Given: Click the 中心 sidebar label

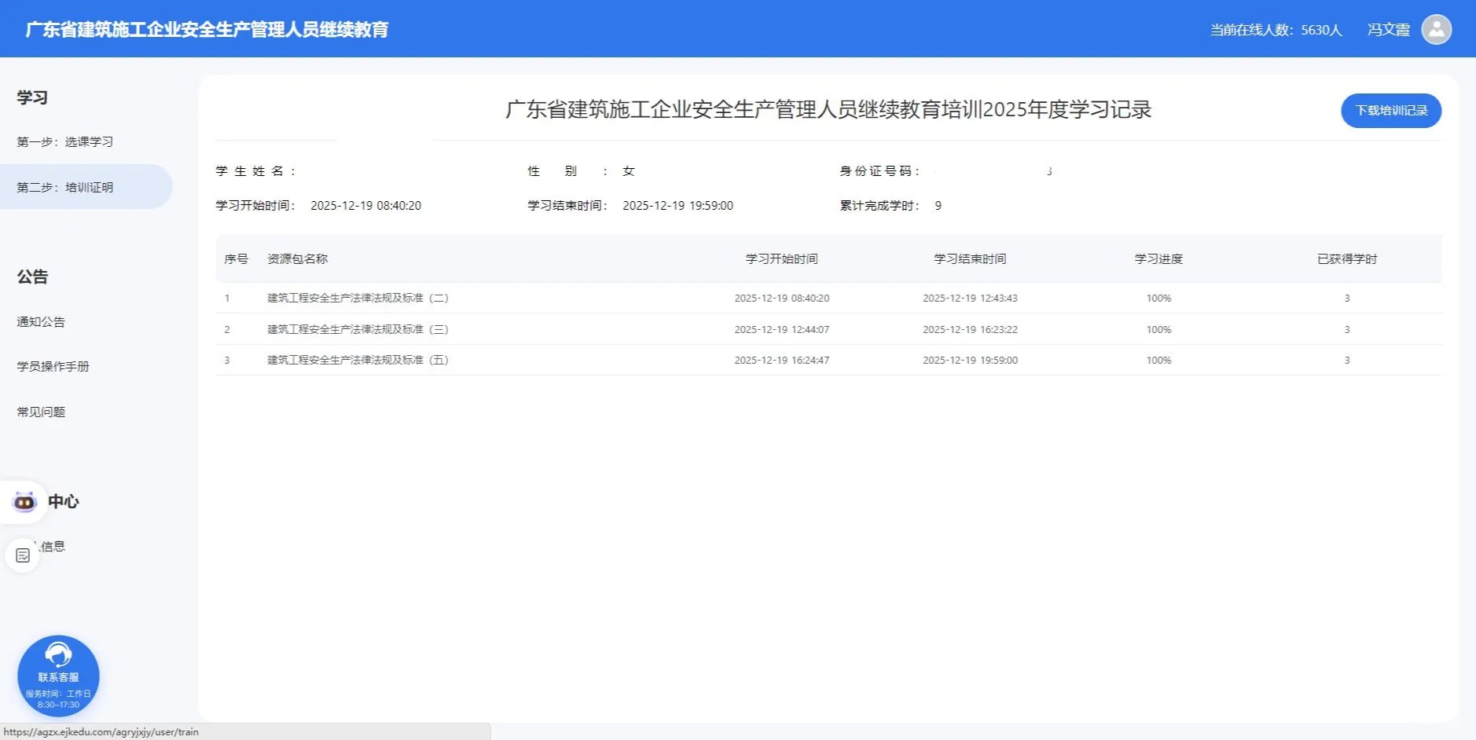Looking at the screenshot, I should [63, 501].
